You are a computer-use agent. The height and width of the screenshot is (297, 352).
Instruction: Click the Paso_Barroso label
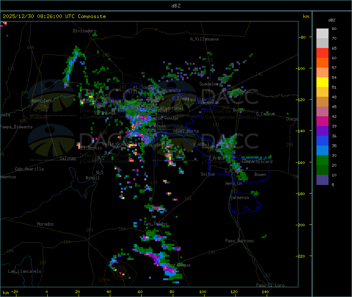tap(239, 241)
